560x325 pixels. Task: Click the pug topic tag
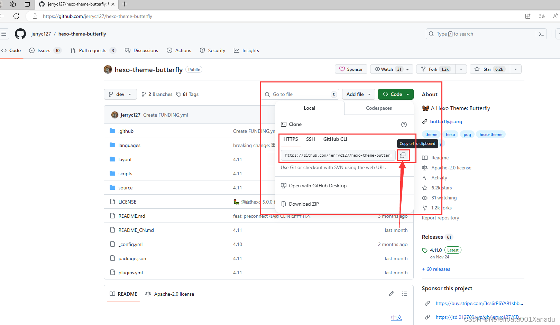467,135
